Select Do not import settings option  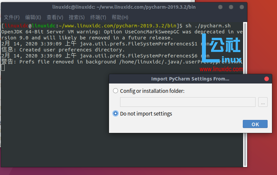tap(116, 114)
